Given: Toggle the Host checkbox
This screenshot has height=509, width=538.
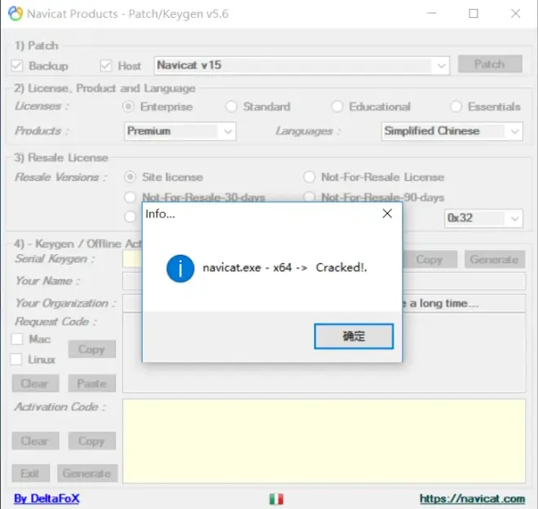Looking at the screenshot, I should click(106, 65).
